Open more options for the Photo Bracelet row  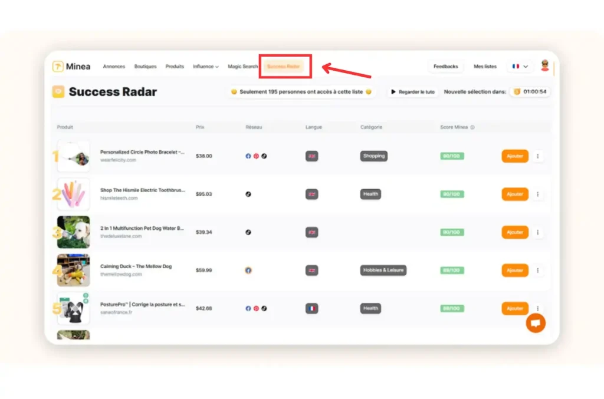click(x=538, y=156)
